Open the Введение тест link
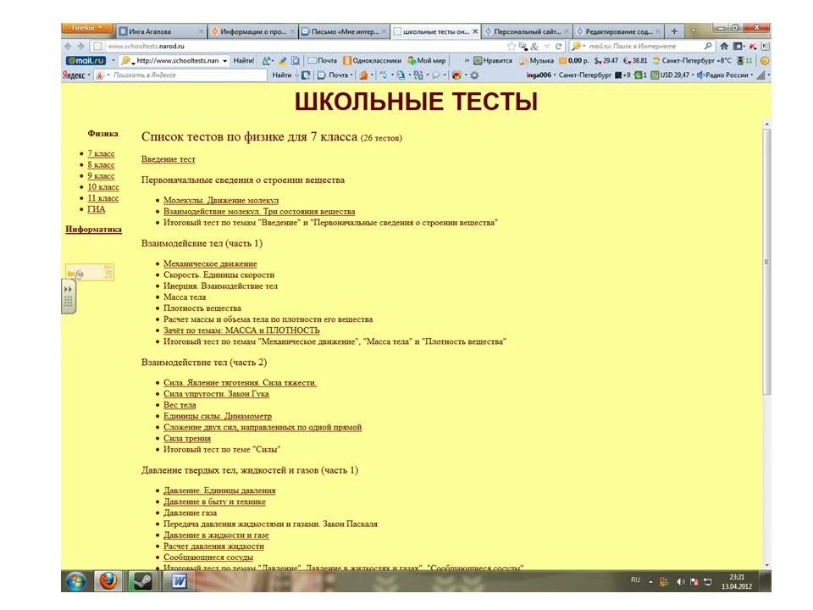The image size is (813, 610). click(167, 159)
